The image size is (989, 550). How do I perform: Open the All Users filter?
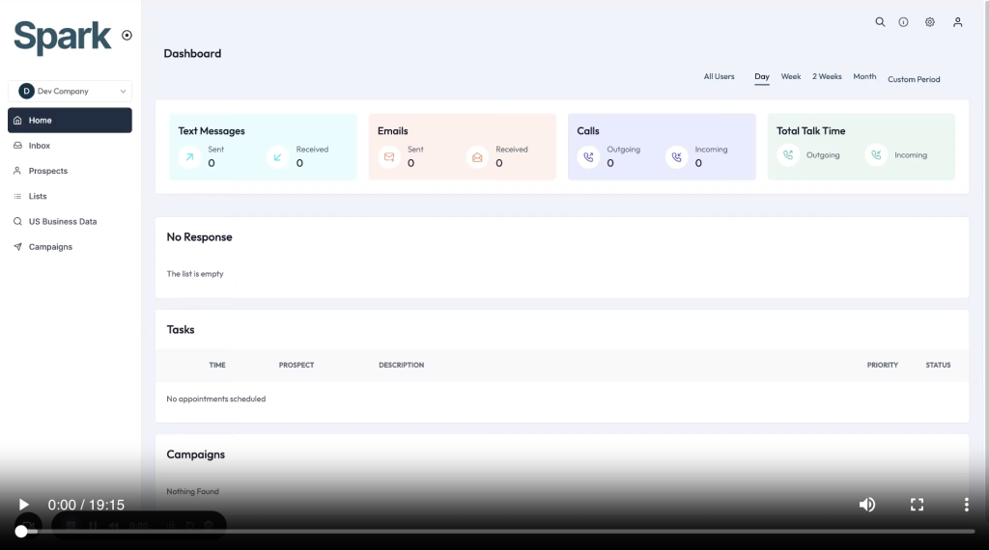coord(719,76)
